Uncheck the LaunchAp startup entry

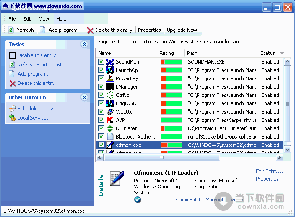tap(101, 70)
